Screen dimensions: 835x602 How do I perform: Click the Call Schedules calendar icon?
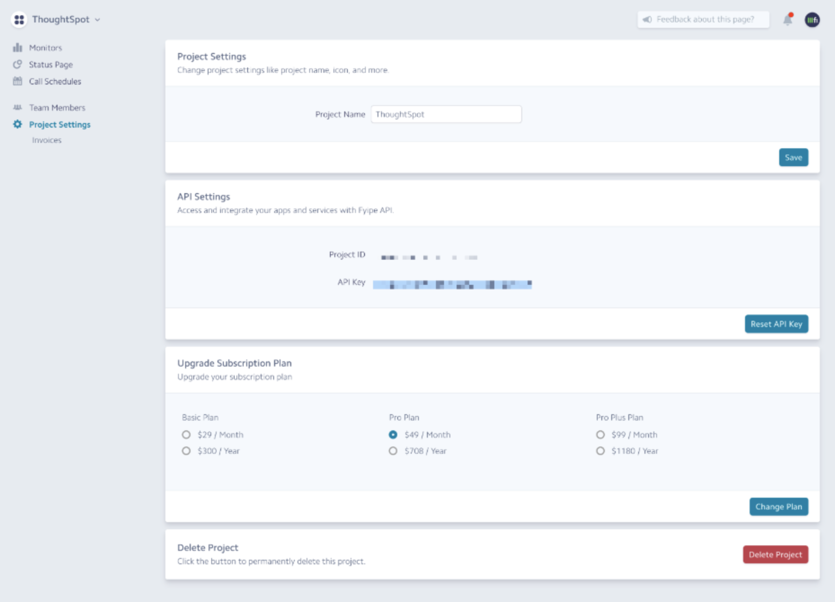[18, 81]
